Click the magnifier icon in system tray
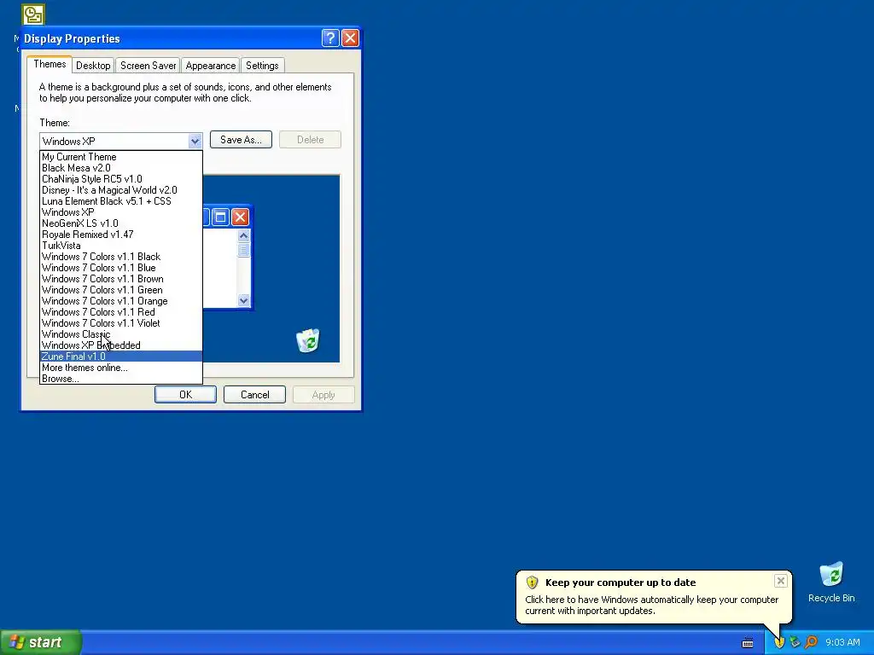 tap(811, 642)
